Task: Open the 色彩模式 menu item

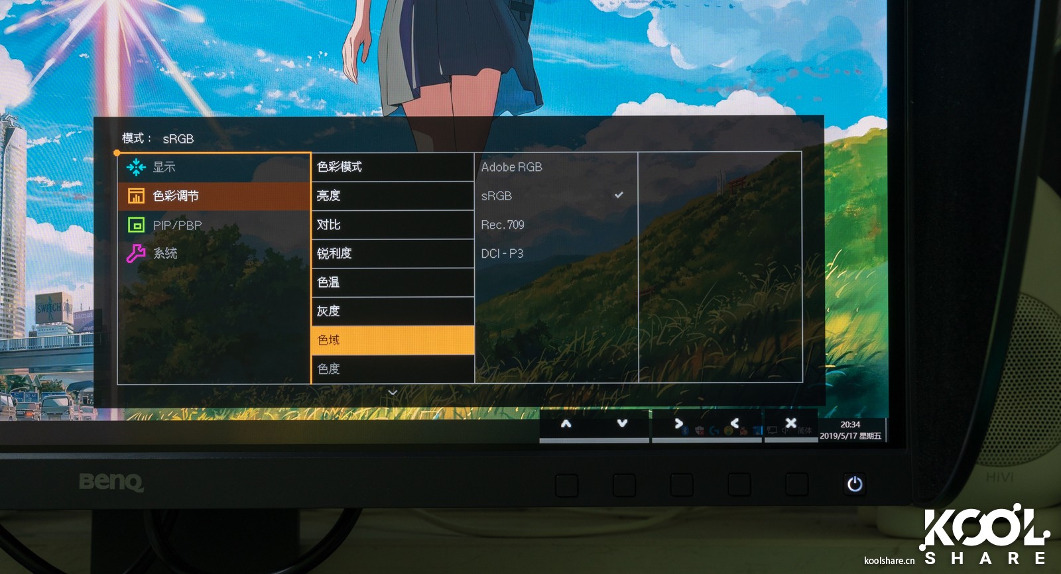Action: (393, 167)
